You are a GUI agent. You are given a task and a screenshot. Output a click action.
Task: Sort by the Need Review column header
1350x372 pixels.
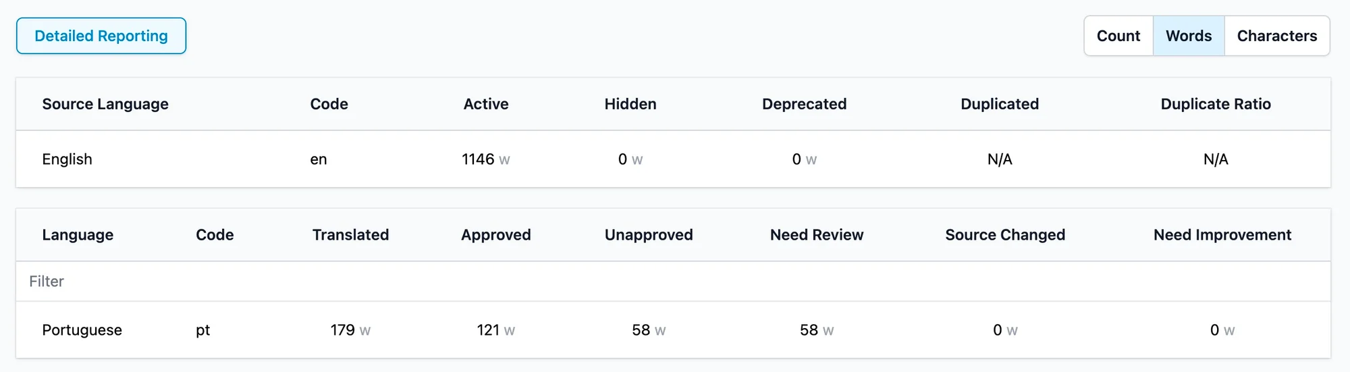click(817, 235)
